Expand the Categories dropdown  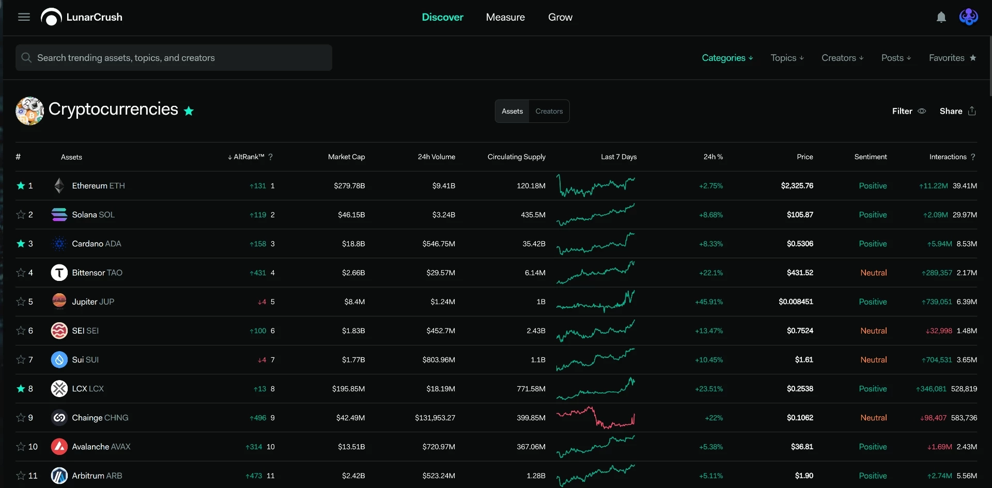click(727, 58)
